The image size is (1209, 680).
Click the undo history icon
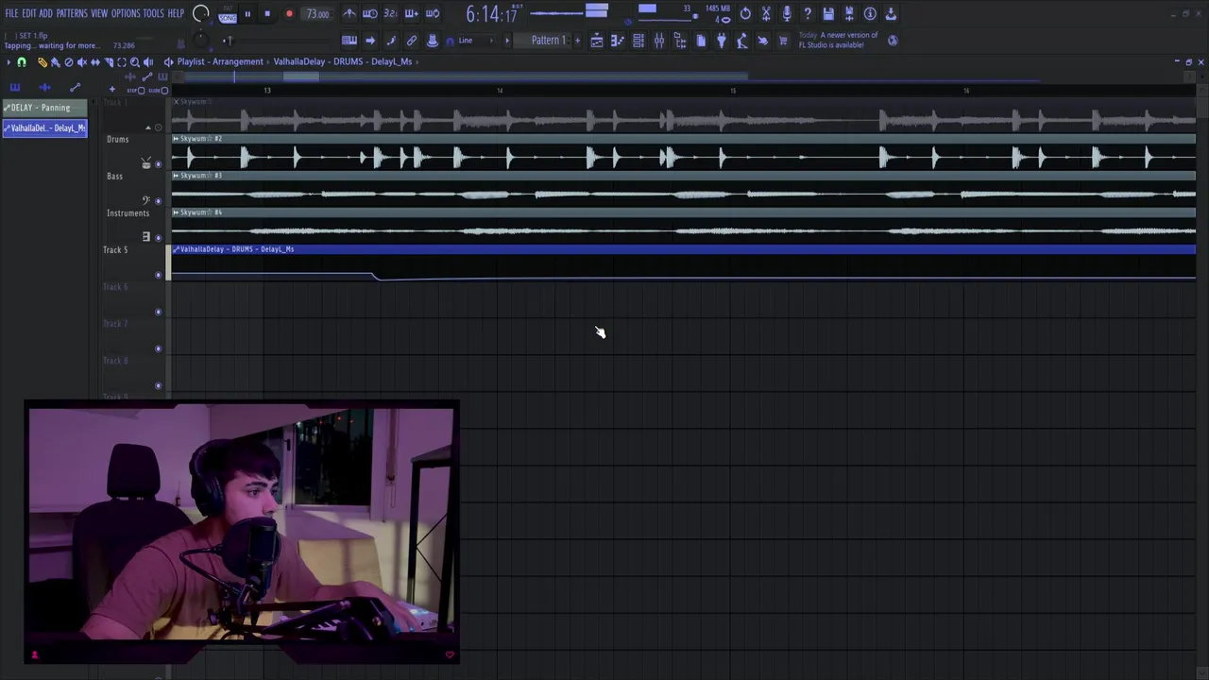pos(745,14)
